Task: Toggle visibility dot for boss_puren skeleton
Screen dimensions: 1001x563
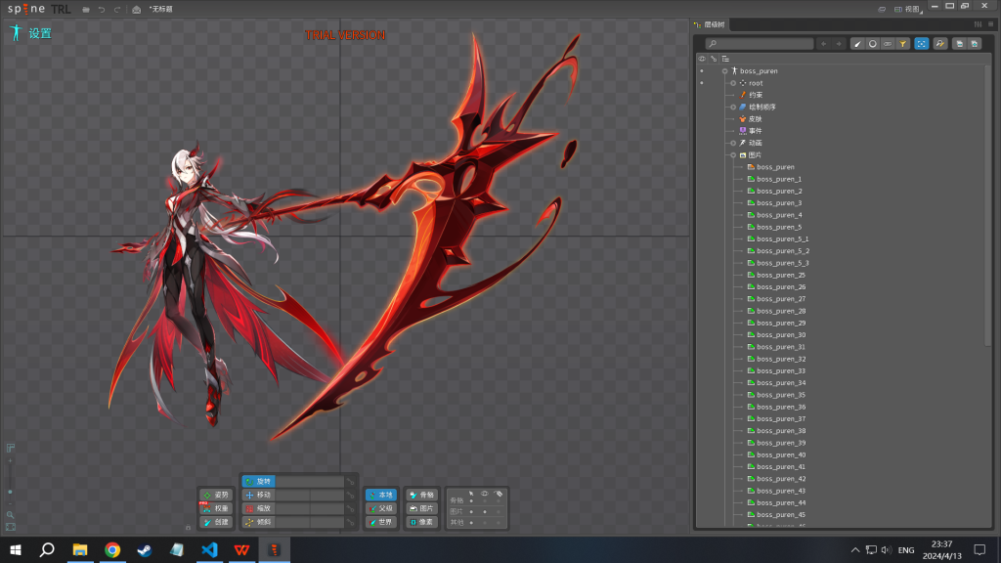Action: click(702, 70)
